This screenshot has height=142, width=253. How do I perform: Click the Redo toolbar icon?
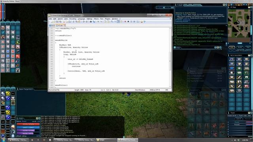point(87,22)
